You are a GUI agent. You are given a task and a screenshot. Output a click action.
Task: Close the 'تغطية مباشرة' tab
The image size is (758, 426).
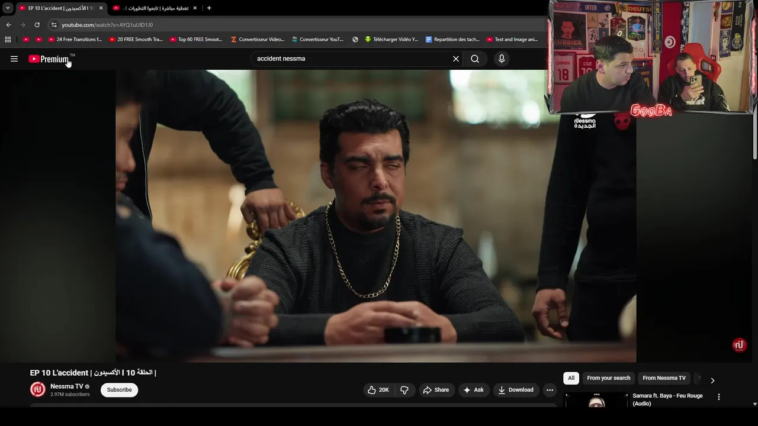(195, 8)
